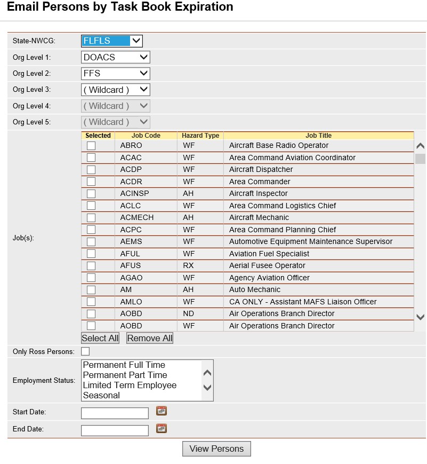Click the CA ONLY Assistant MAFS Liaison text
Image resolution: width=427 pixels, height=464 pixels.
click(303, 302)
